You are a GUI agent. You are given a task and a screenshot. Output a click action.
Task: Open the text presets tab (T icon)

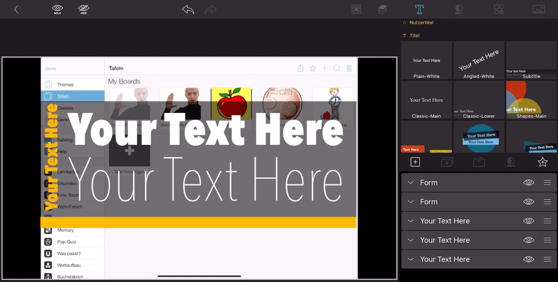tap(419, 9)
